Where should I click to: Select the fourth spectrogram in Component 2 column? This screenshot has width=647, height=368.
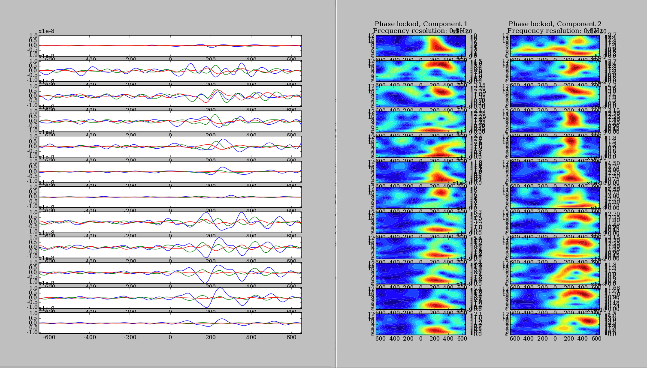click(x=555, y=121)
